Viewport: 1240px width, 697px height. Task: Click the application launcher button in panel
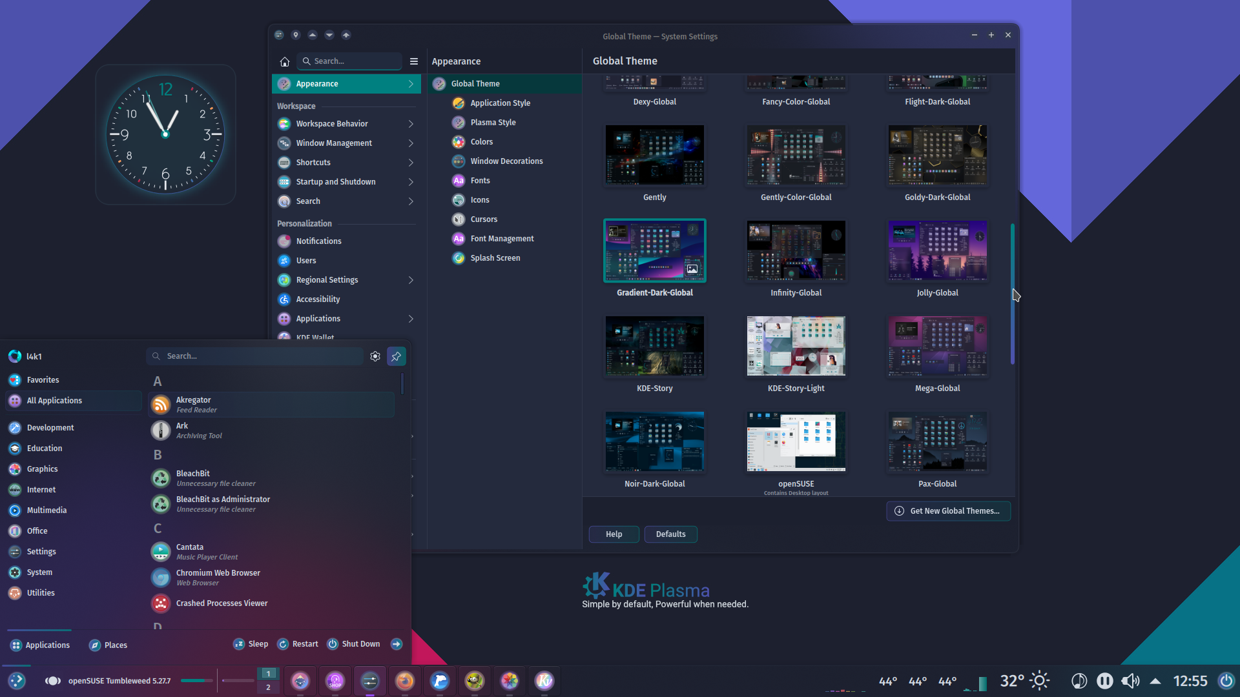17,681
